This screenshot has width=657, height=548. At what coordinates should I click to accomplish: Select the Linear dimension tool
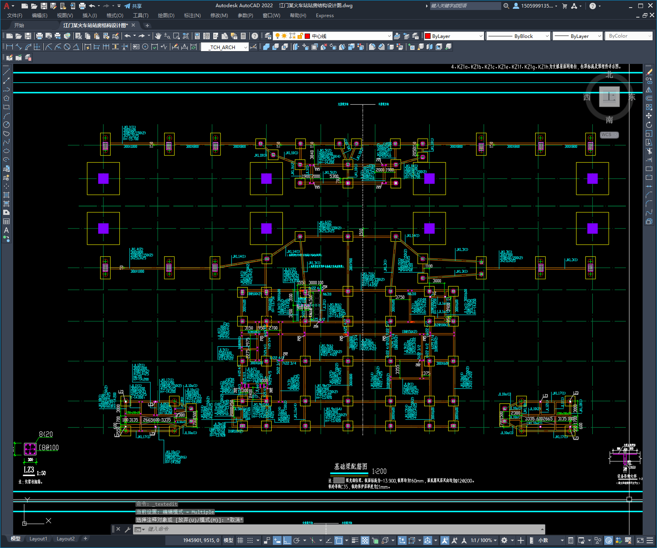pyautogui.click(x=10, y=47)
